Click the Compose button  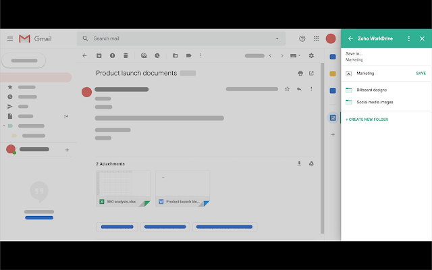24,60
